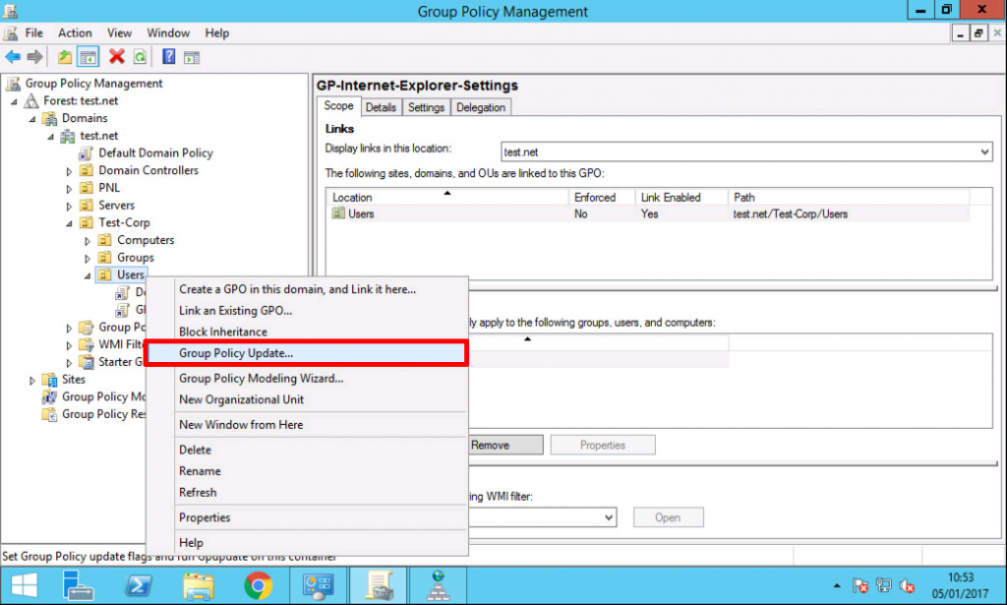
Task: Click the Forward navigation arrow
Action: [34, 57]
